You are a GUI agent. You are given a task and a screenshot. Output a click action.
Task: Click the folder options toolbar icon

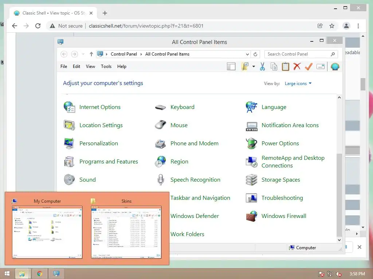[x=245, y=67]
